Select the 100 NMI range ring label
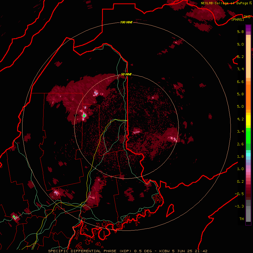 pyautogui.click(x=126, y=22)
